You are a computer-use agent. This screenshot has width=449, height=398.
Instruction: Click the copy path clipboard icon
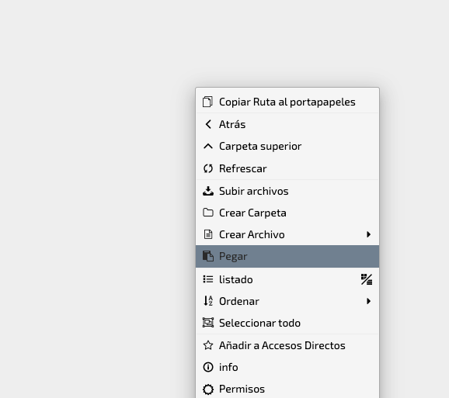tap(207, 102)
